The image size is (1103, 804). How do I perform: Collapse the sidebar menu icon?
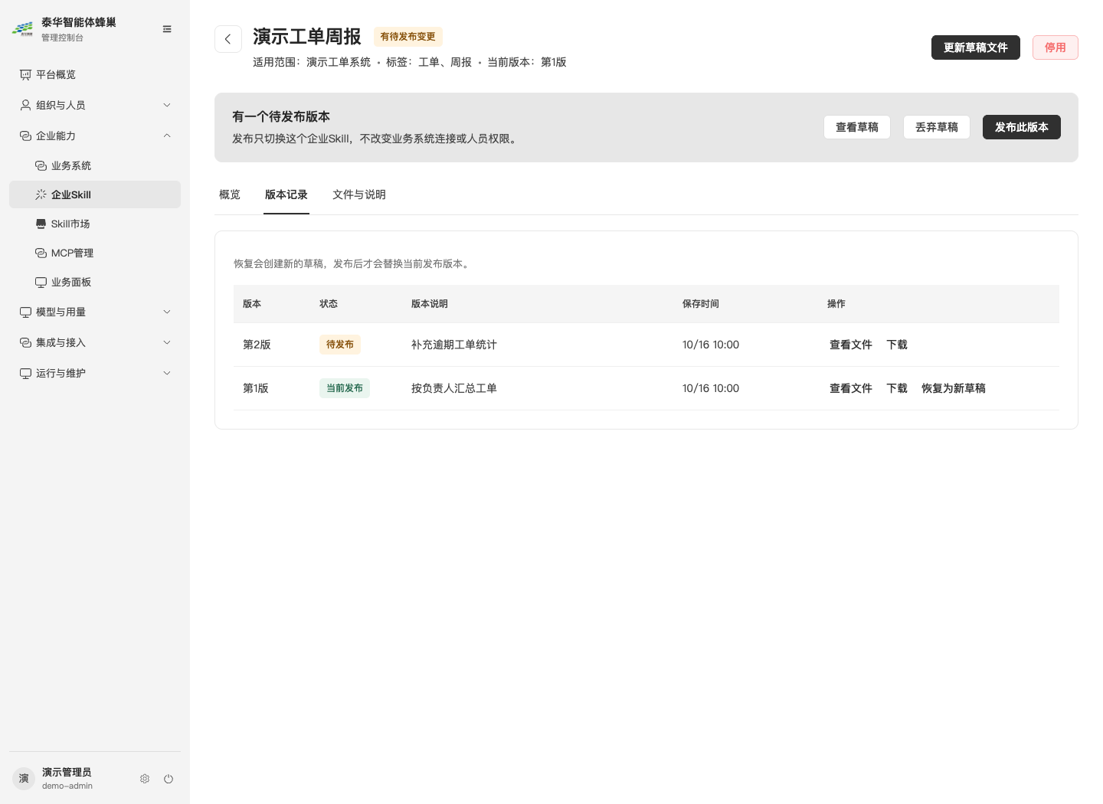click(167, 29)
